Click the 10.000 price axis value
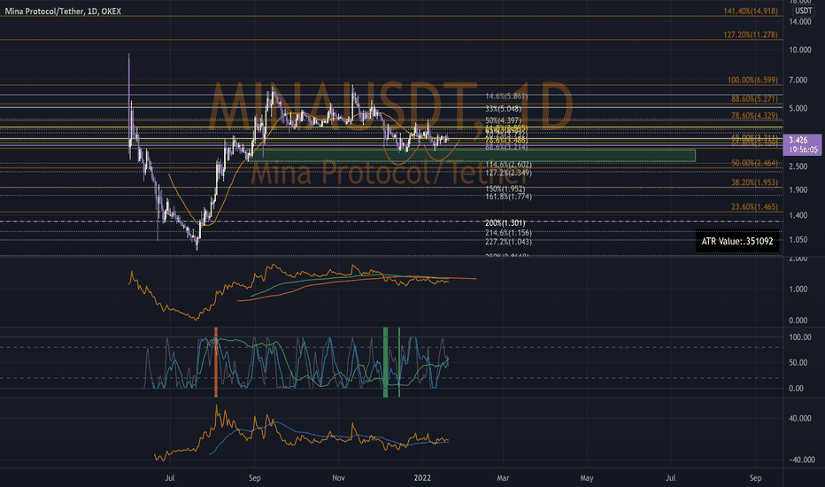Viewport: 825px width, 487px height. pyautogui.click(x=799, y=50)
